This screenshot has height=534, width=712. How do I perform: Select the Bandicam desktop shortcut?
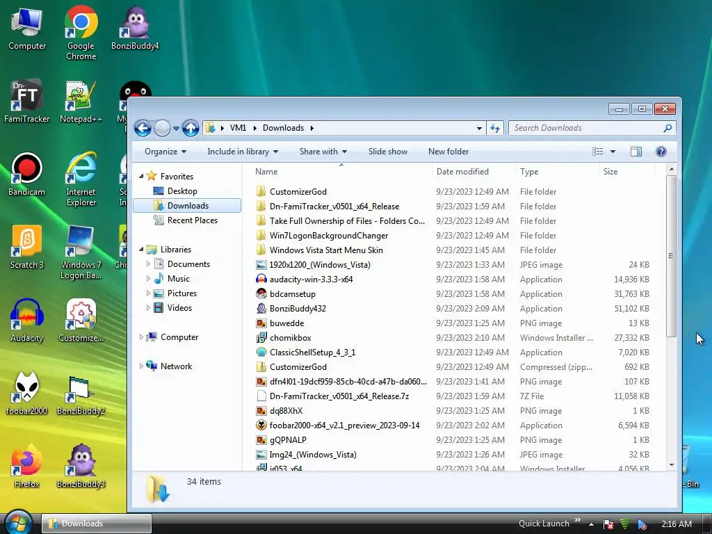click(27, 174)
